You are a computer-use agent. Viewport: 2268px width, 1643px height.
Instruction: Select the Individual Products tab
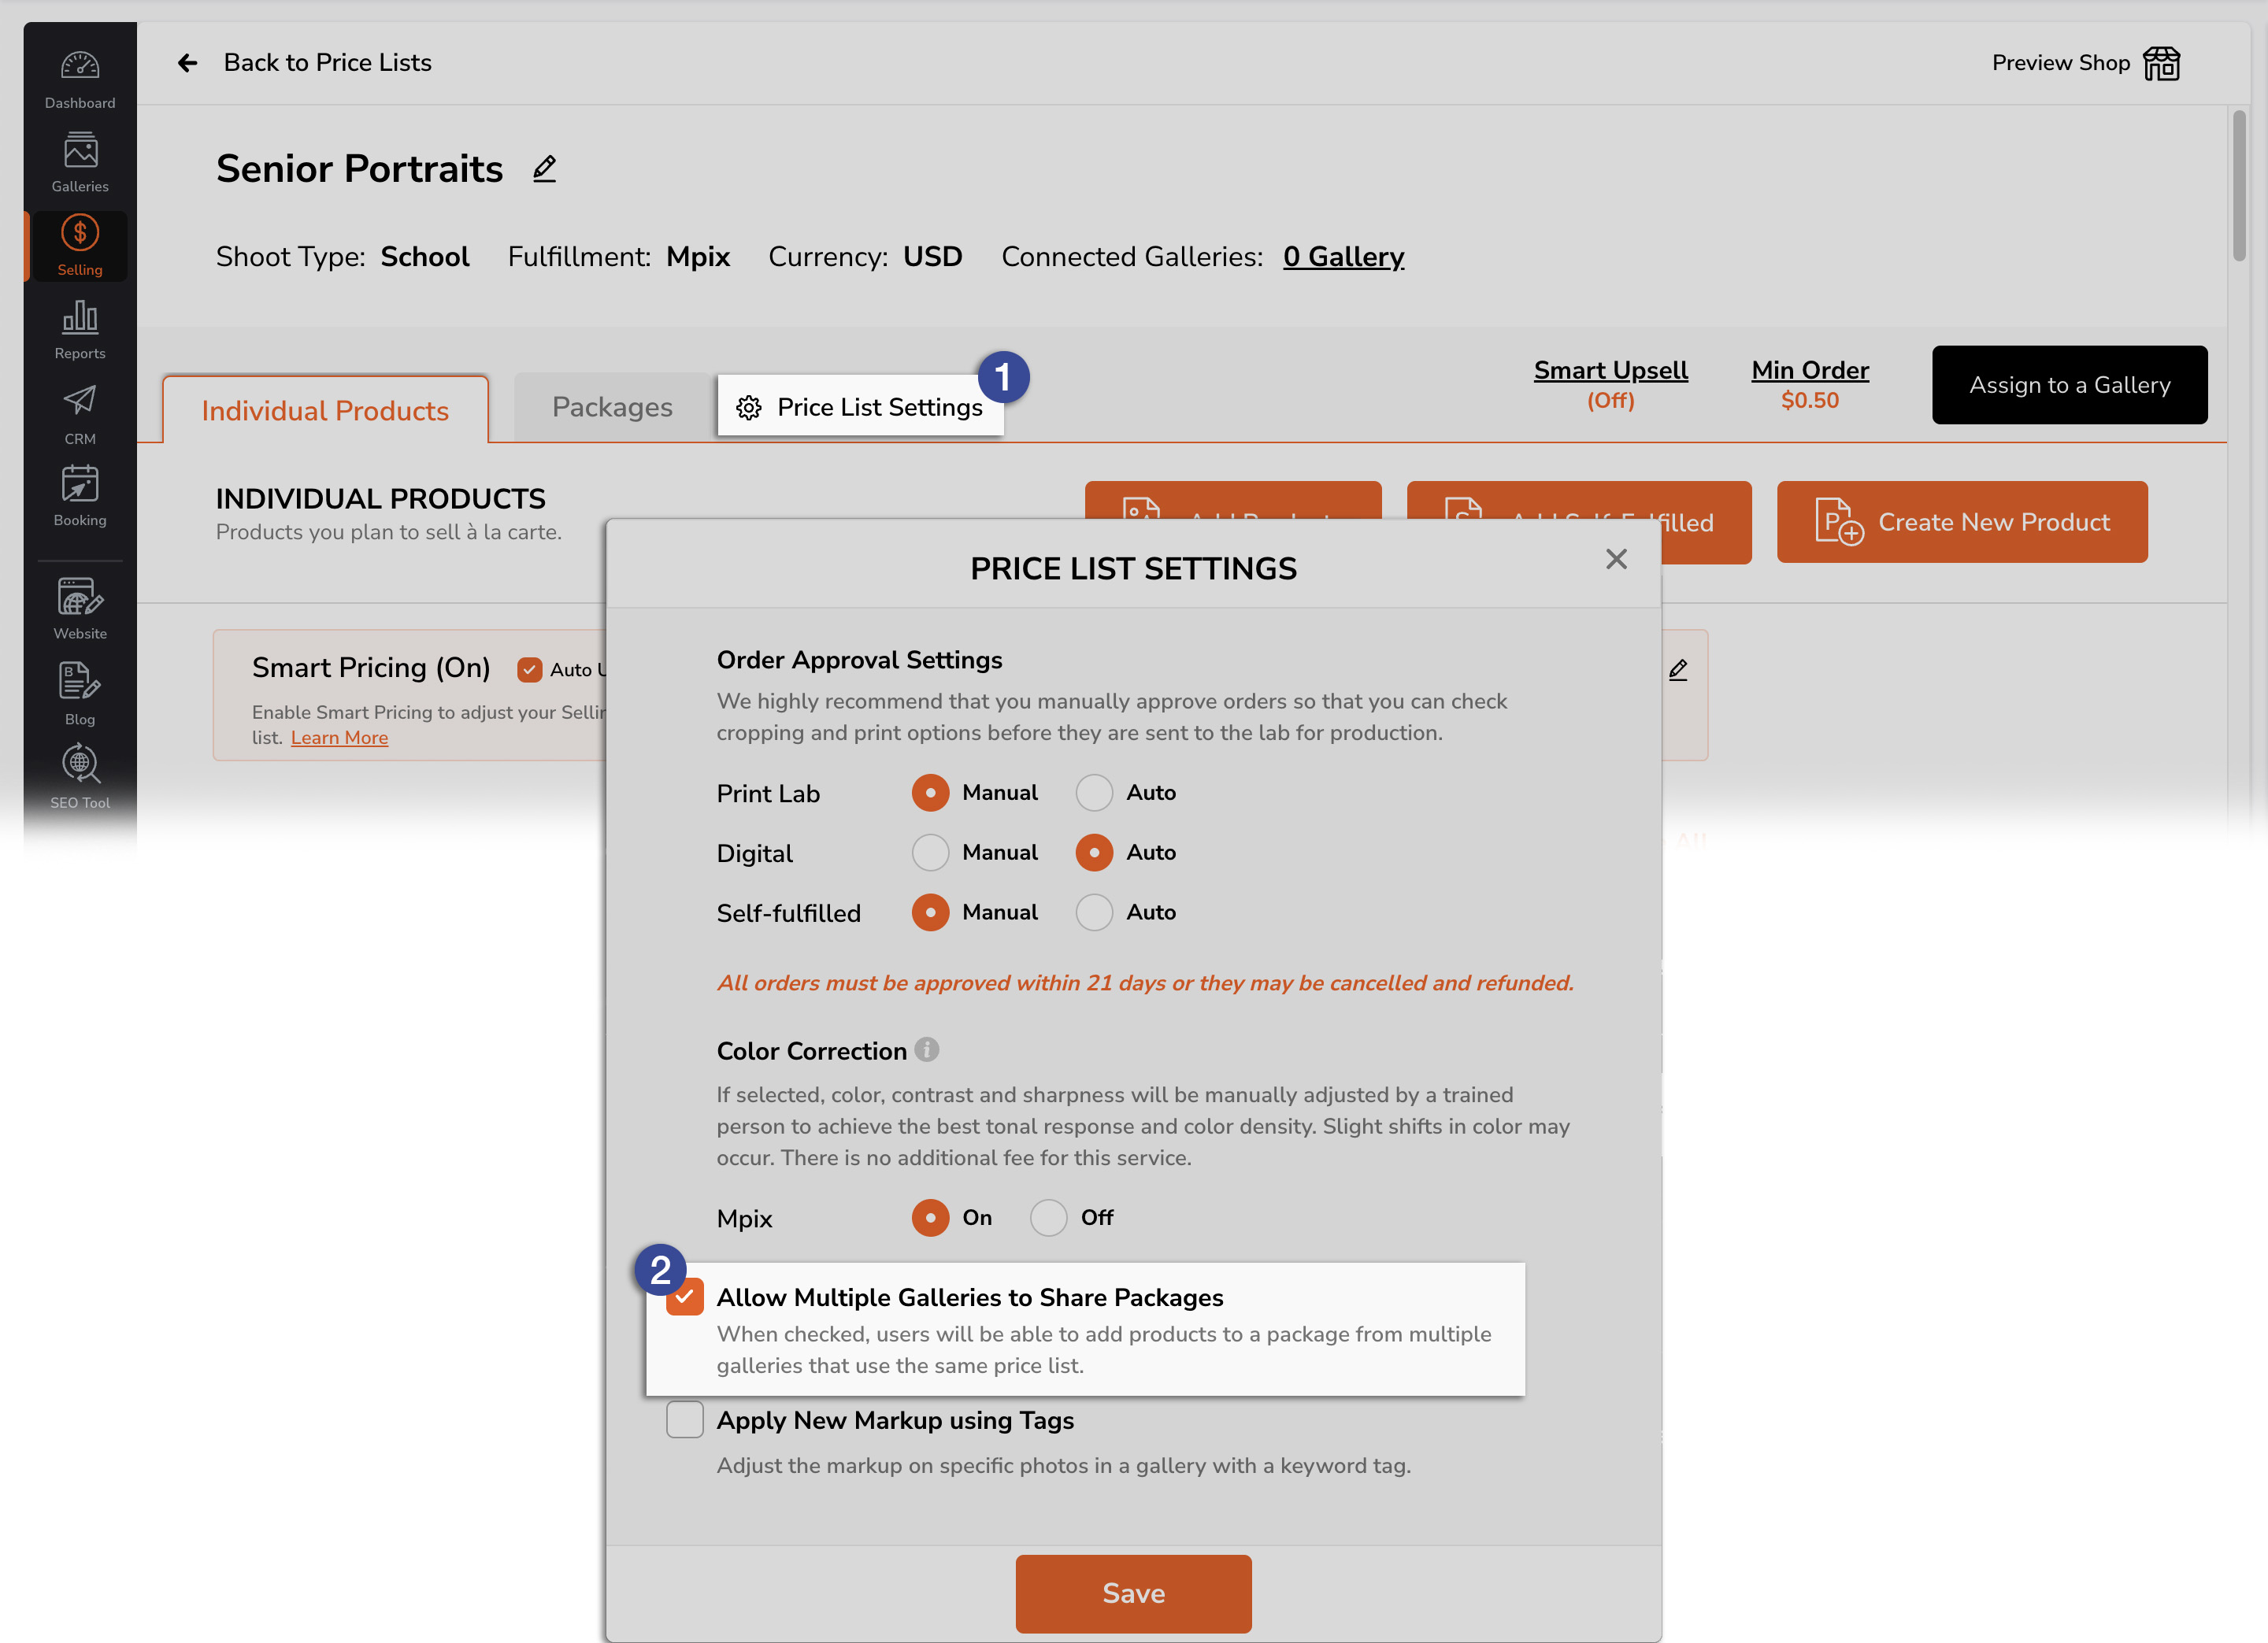[x=325, y=409]
